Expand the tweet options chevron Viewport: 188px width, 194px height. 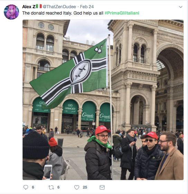[180, 7]
